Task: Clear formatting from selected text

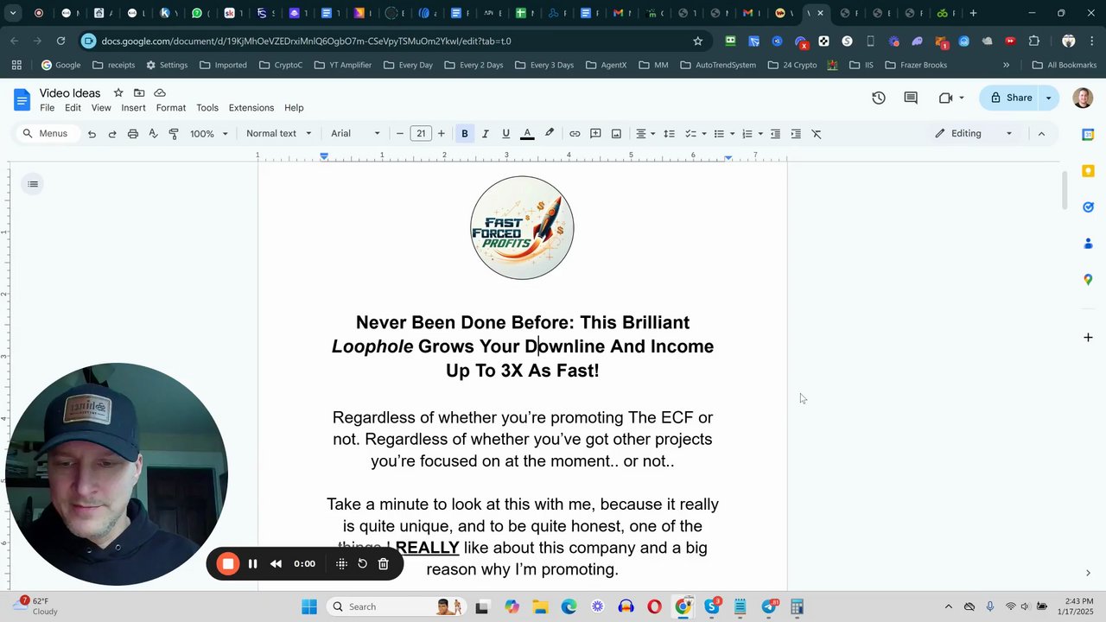Action: (x=817, y=134)
